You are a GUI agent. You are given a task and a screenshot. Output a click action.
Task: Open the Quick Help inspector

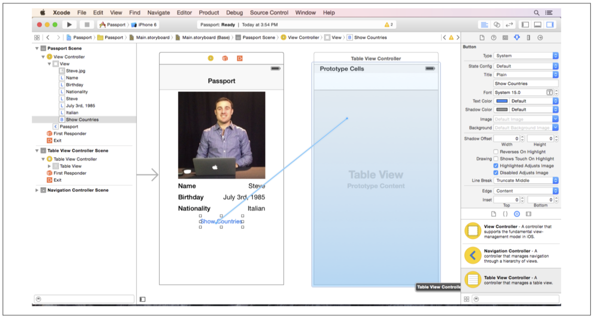494,38
